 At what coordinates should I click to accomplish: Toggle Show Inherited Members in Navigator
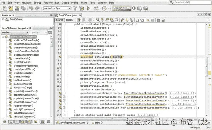5,122
